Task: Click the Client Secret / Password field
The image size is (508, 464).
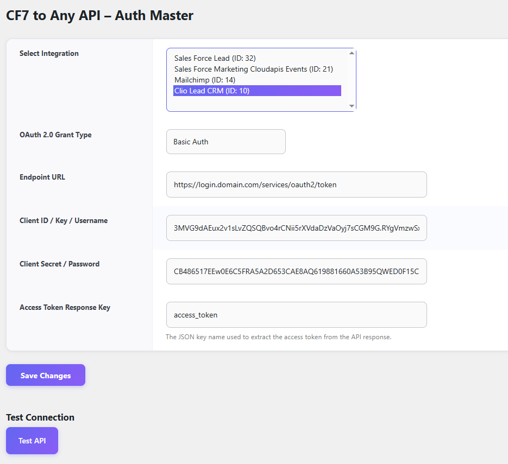Action: [x=296, y=271]
